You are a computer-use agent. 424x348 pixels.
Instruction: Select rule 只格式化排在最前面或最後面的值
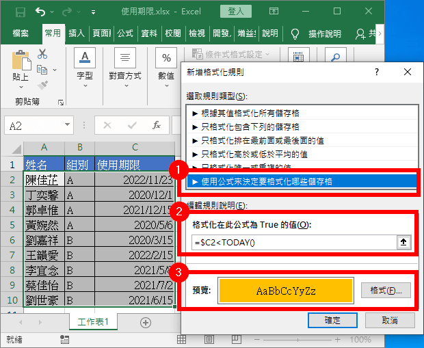(x=302, y=141)
